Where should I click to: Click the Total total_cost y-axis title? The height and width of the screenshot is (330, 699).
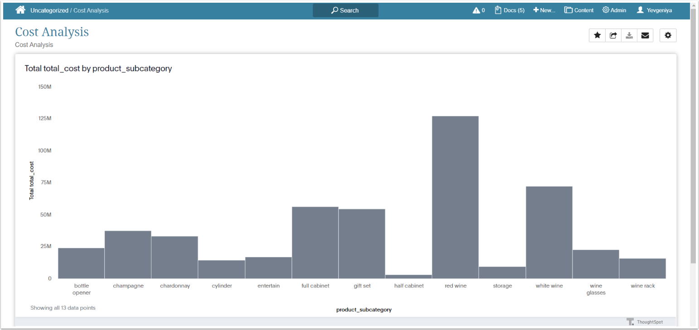pos(32,181)
